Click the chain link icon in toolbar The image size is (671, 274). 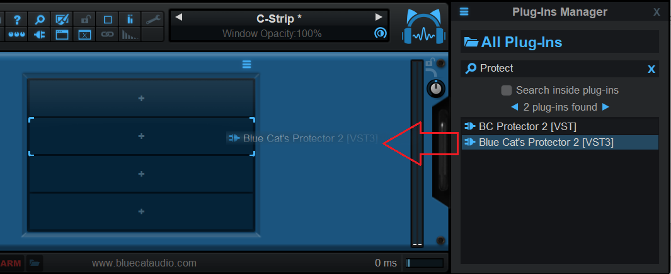tap(108, 34)
